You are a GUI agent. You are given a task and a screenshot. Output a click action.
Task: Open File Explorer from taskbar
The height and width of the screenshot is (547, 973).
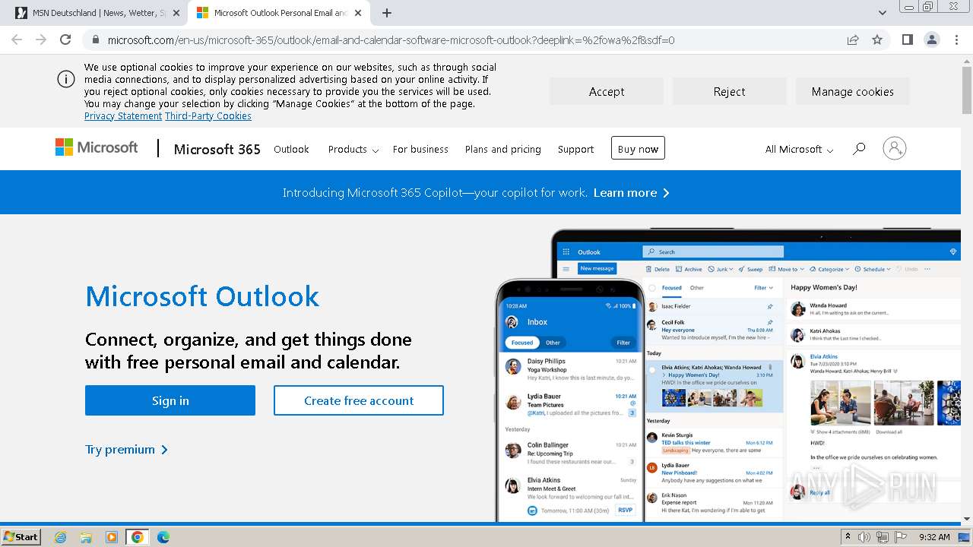point(86,537)
